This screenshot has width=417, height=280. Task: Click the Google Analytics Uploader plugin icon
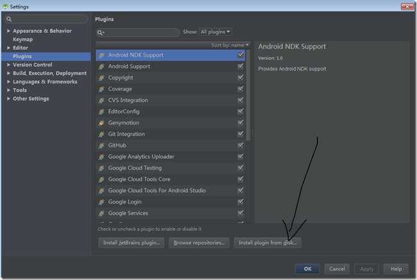point(101,157)
